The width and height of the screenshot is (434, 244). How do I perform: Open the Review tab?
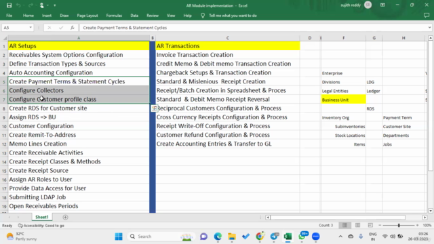point(153,16)
